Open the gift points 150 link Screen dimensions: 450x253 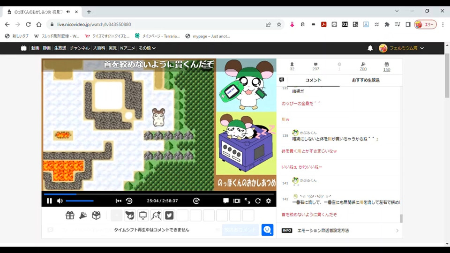pos(387,67)
